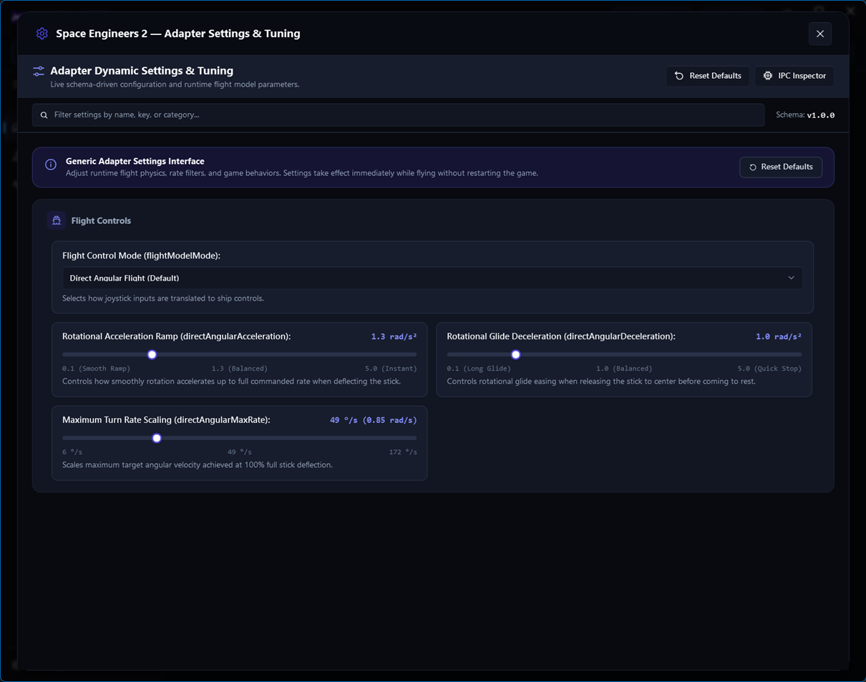Click the info icon in the Generic Adapter banner
866x682 pixels.
(x=51, y=165)
